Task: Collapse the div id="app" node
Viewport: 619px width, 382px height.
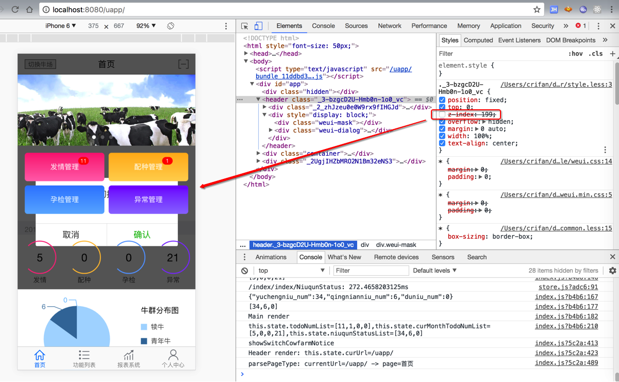Action: 252,84
